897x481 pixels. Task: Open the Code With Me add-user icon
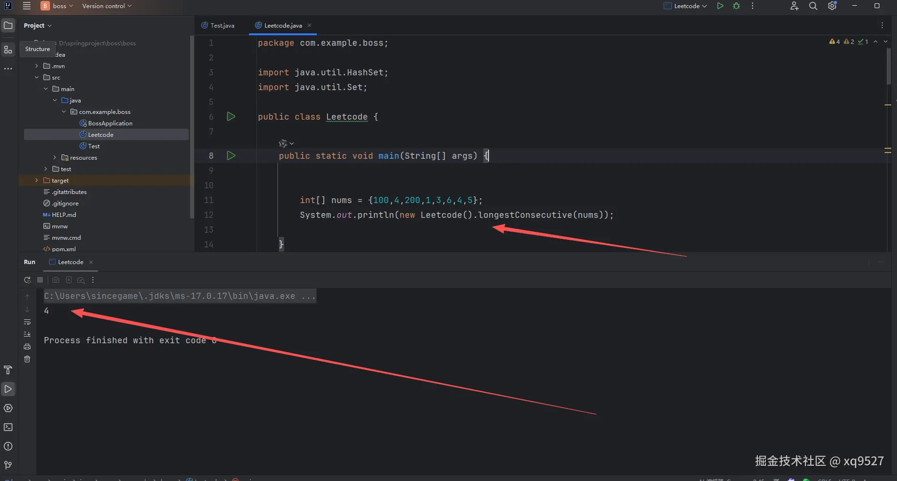point(794,6)
